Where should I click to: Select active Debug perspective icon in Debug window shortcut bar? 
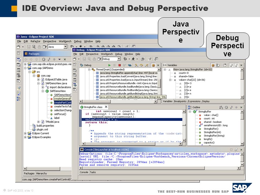coord(75,85)
